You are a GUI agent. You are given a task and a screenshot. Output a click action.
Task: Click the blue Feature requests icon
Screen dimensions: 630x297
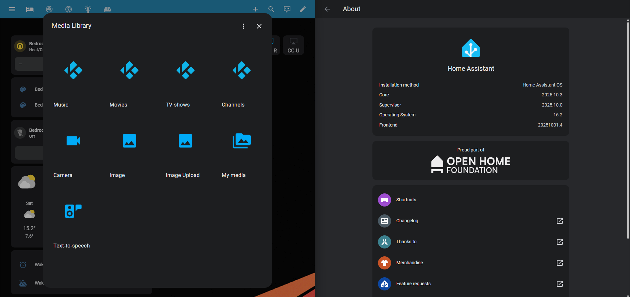[385, 284]
